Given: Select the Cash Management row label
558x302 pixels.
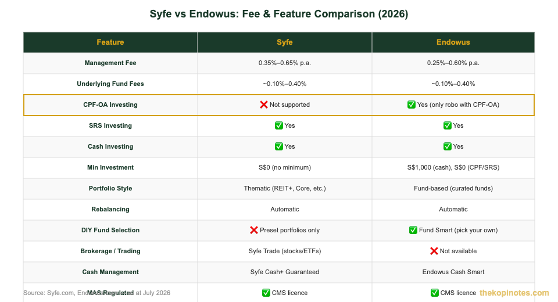Looking at the screenshot, I should (110, 272).
